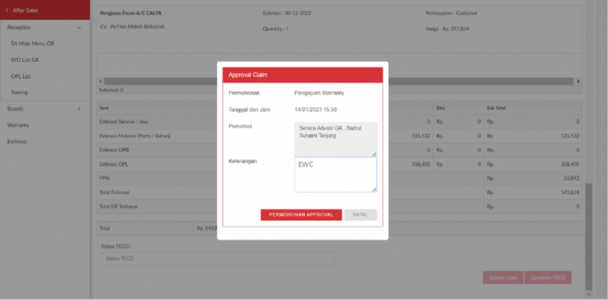The width and height of the screenshot is (608, 300).
Task: Click the Submit Claim button
Action: pyautogui.click(x=503, y=277)
